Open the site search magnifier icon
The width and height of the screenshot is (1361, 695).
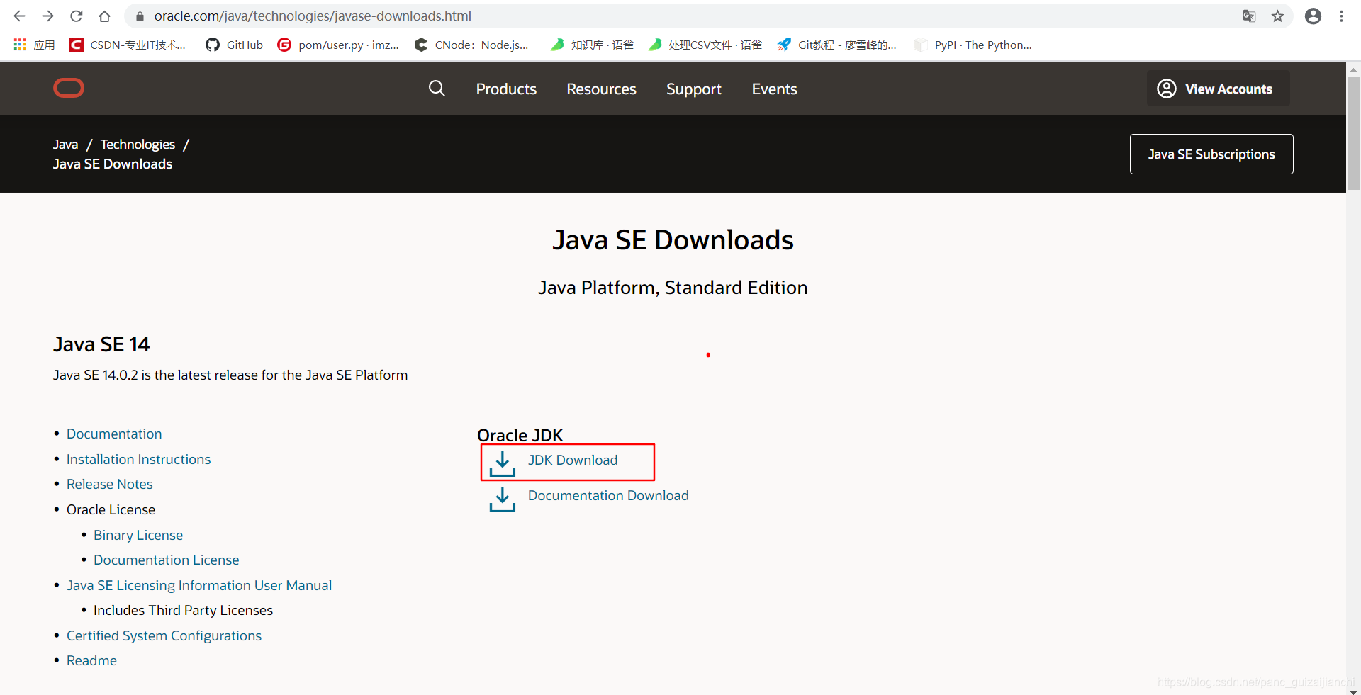(x=437, y=88)
